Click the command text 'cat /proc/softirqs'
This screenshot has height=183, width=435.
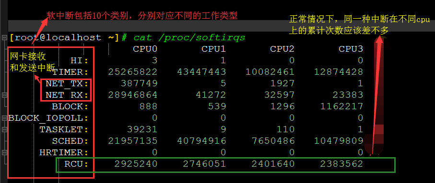[189, 38]
